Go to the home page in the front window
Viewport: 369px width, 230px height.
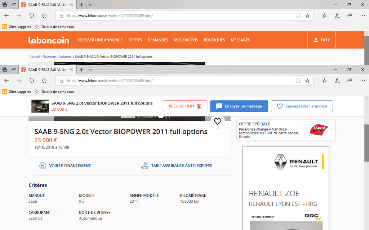(44, 81)
